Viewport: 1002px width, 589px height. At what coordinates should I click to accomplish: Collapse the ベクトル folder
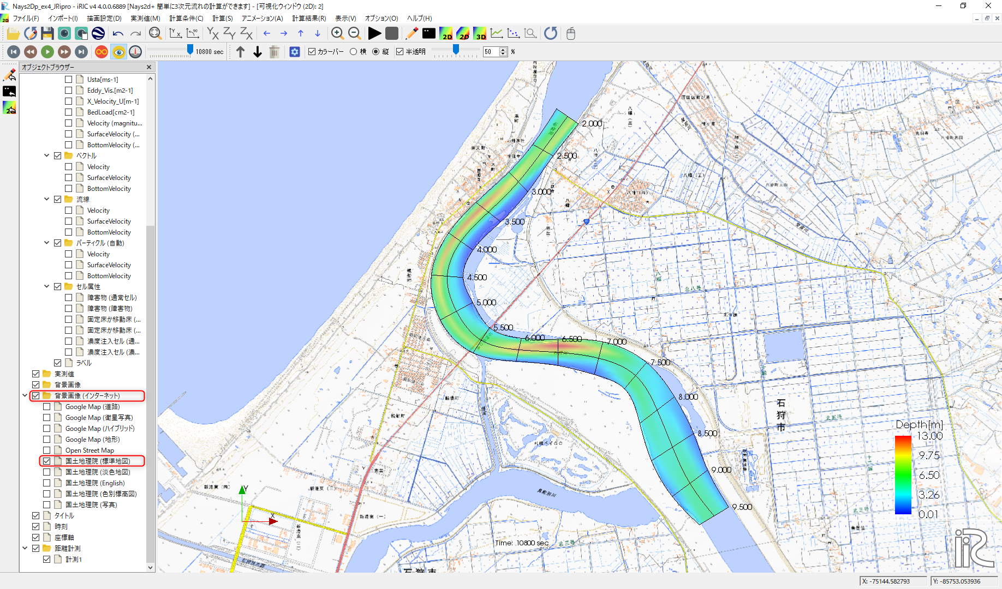click(x=47, y=156)
